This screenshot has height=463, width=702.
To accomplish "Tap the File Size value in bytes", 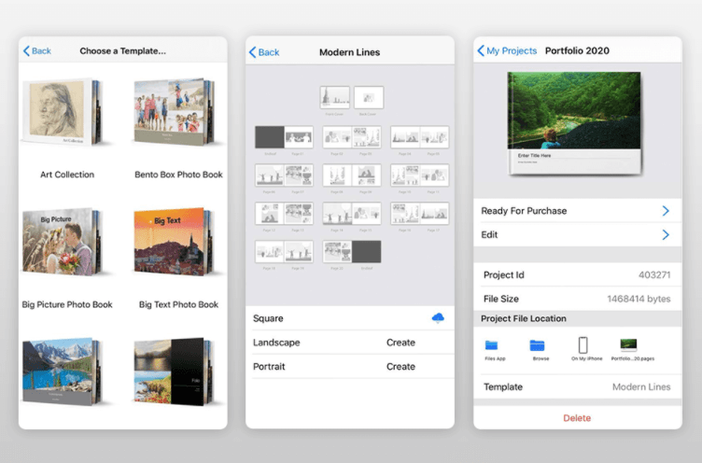I will [x=639, y=299].
